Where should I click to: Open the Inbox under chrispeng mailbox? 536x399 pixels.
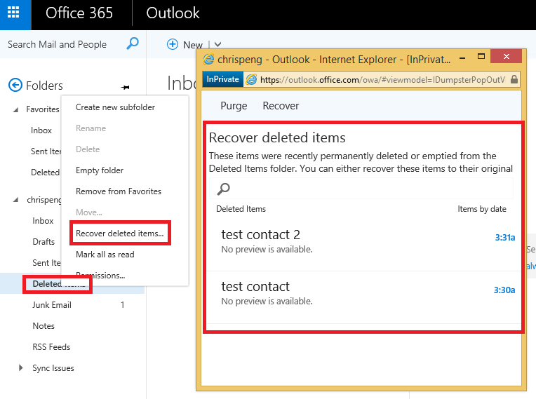click(x=43, y=221)
